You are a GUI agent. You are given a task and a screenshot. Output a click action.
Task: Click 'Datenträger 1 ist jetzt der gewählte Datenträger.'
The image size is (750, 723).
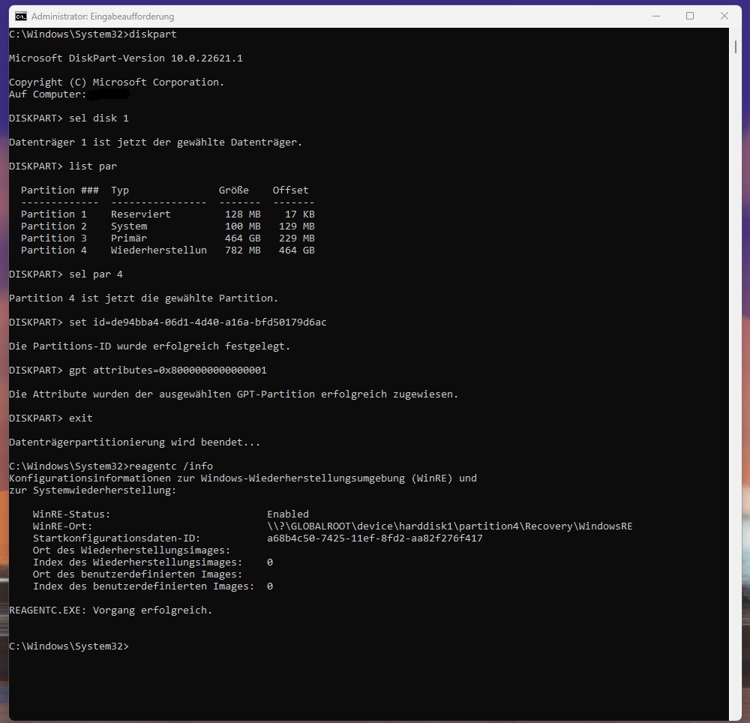(155, 142)
